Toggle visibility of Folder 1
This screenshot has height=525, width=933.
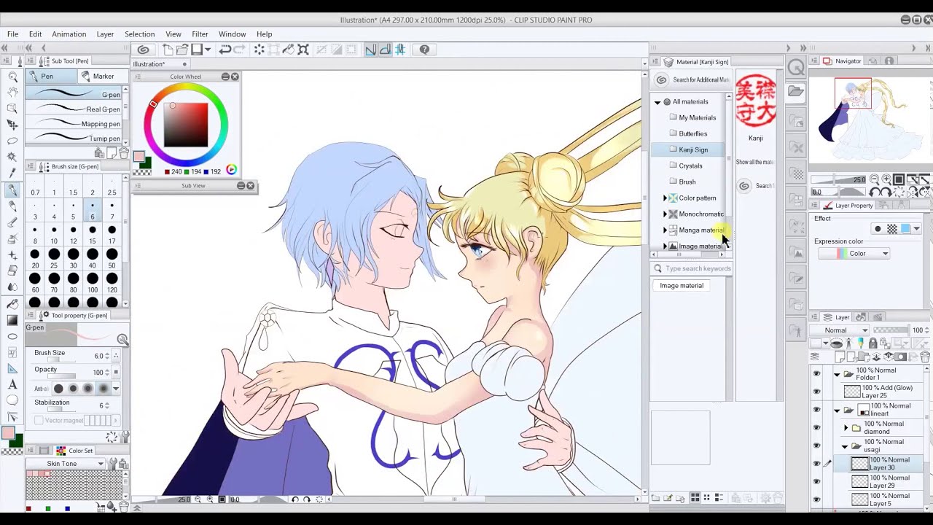(x=816, y=374)
